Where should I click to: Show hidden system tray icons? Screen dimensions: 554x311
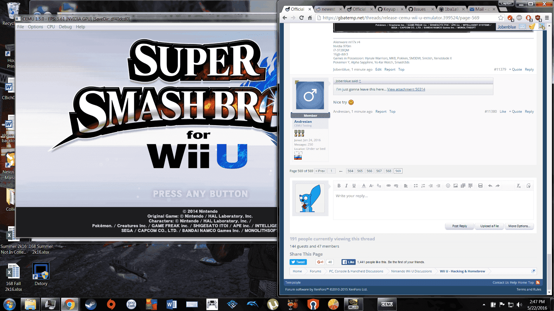point(484,305)
